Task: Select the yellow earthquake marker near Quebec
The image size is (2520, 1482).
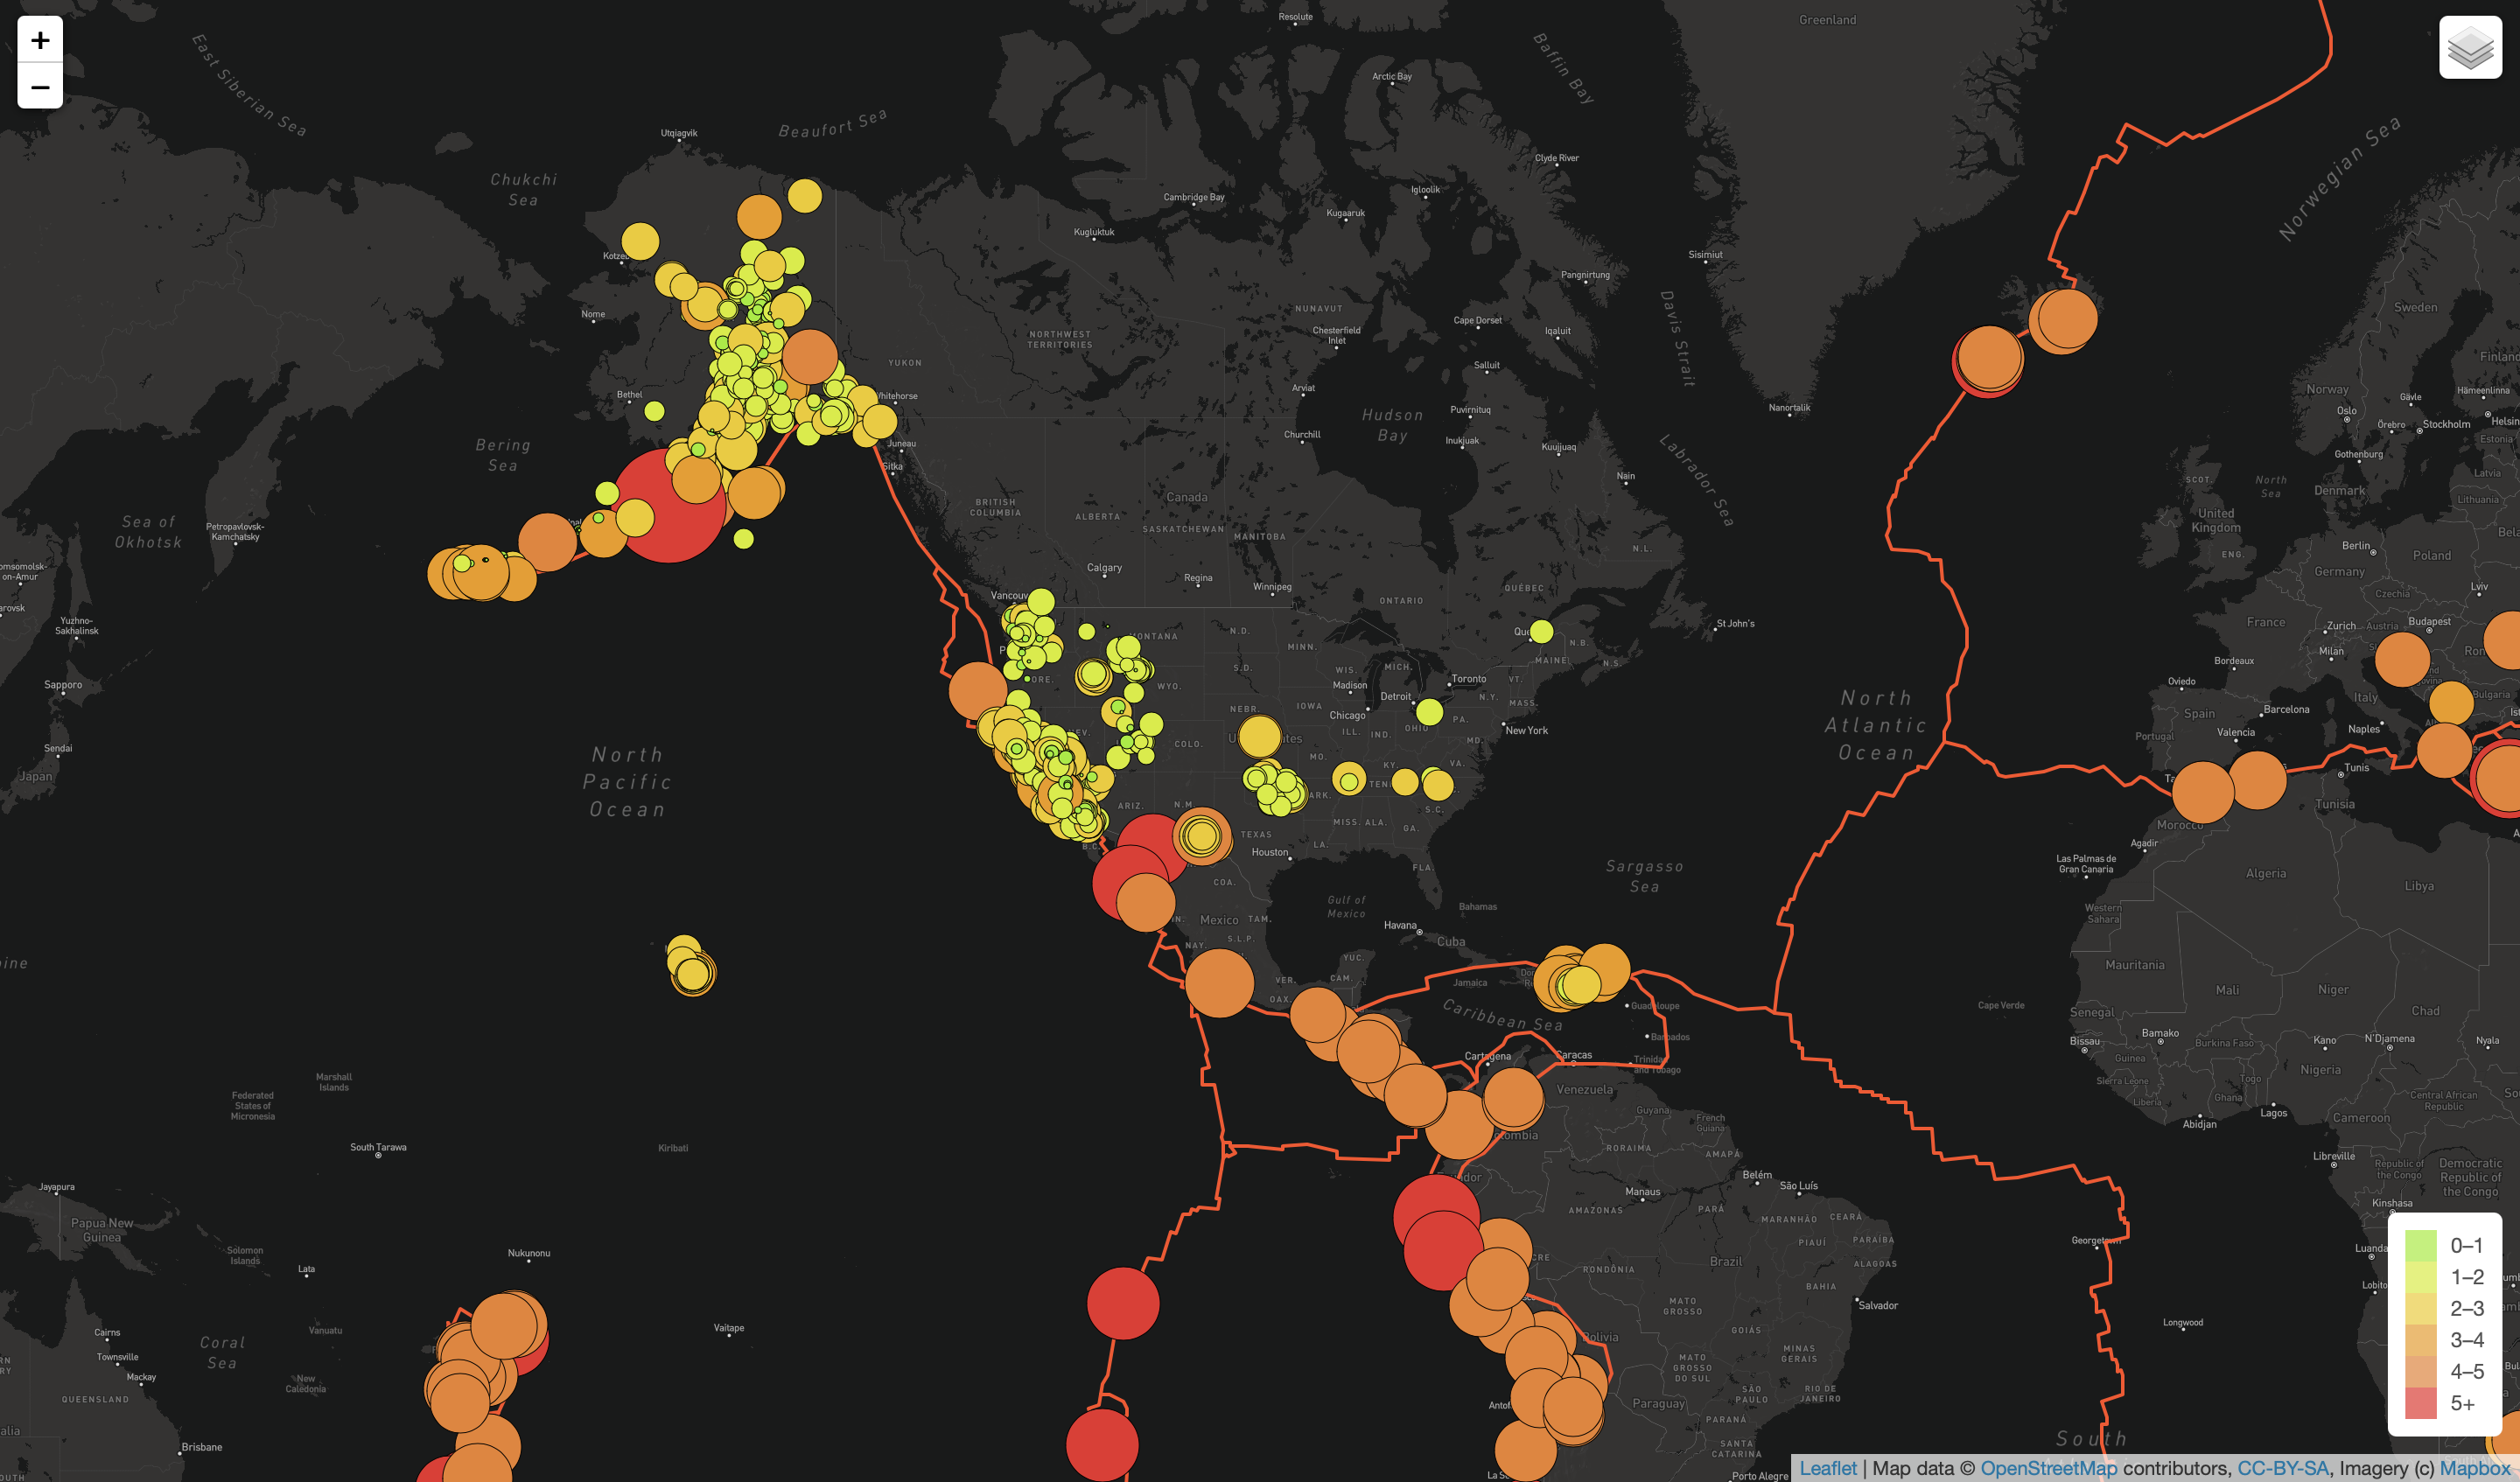Action: (x=1541, y=631)
